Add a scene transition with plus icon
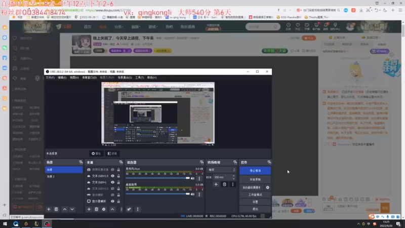This screenshot has height=228, width=405. 216,184
